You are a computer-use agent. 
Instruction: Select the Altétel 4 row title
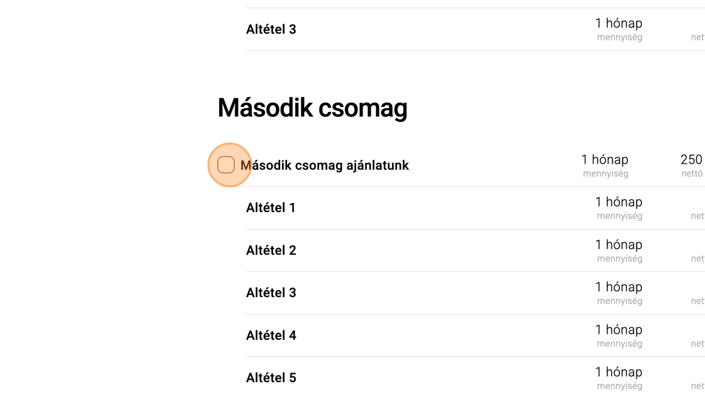[x=271, y=335]
